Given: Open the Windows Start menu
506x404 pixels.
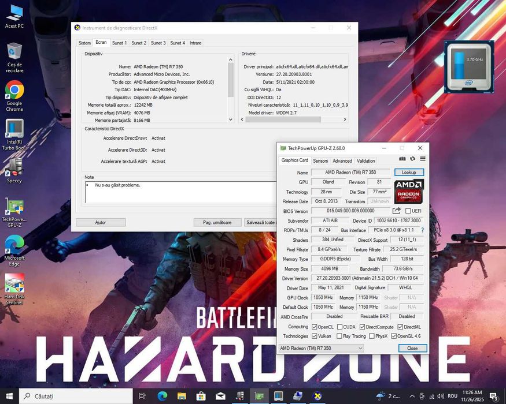Looking at the screenshot, I should point(9,396).
